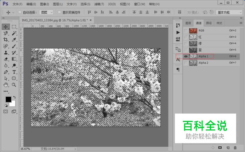
Task: Show the RGB channel visibility
Action: [x=186, y=30]
